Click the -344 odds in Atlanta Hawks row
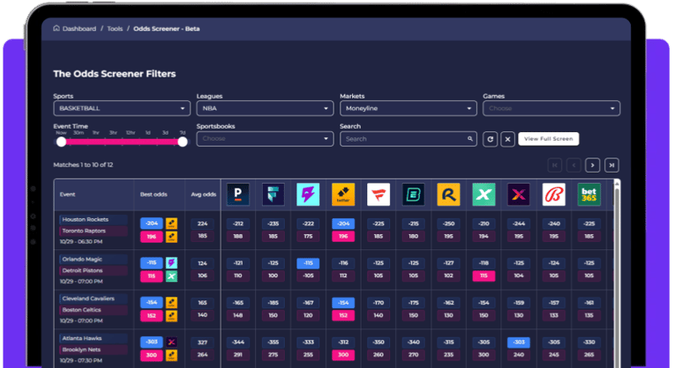 click(238, 342)
